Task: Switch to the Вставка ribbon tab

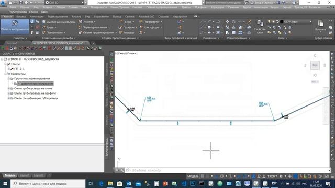Action: (21, 16)
